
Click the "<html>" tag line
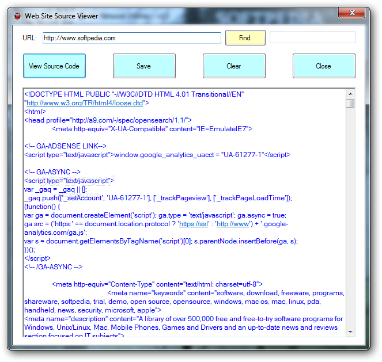coord(35,112)
